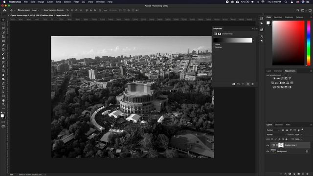Screen dimensions: 313x176
Task: Click the black-to-white gradient bar
Action: tap(233, 40)
